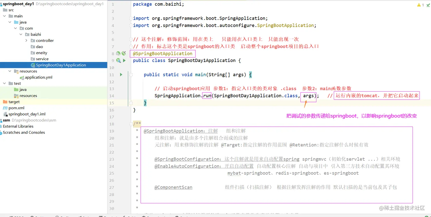The image size is (431, 217).
Task: Select the test folder label
Action: [x=17, y=84]
